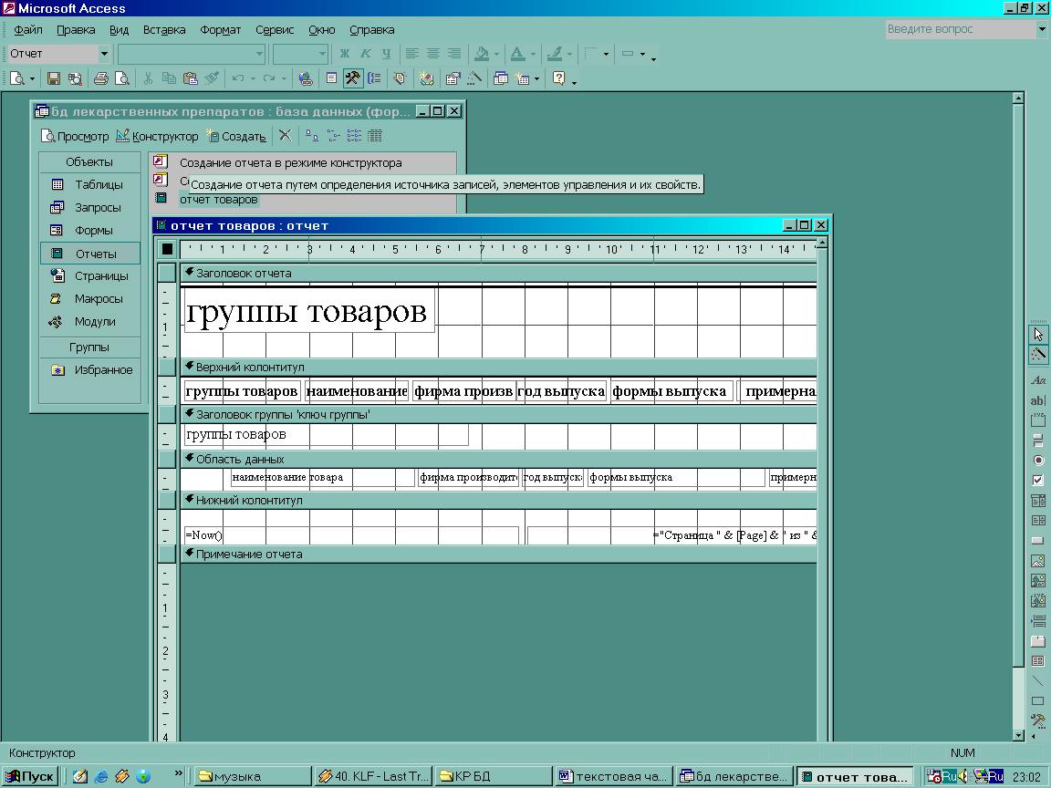Click the Print icon in the toolbar
The height and width of the screenshot is (788, 1051).
(x=101, y=78)
